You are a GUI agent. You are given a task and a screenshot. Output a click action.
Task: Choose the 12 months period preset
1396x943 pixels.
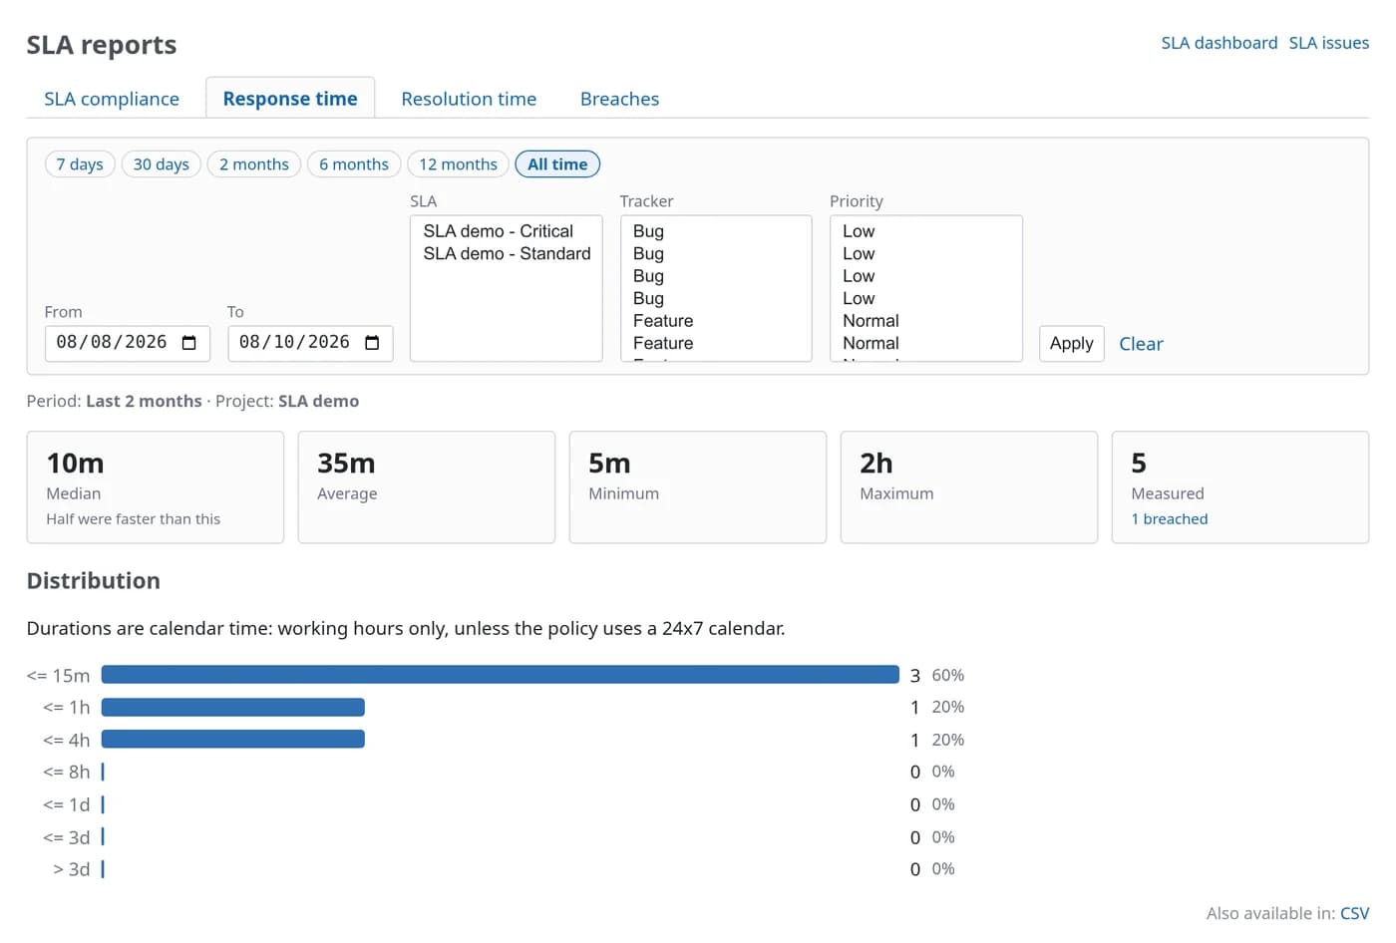point(458,164)
